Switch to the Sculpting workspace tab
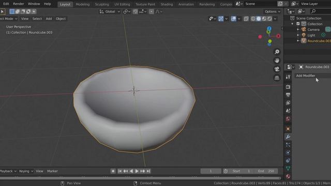 pyautogui.click(x=102, y=4)
